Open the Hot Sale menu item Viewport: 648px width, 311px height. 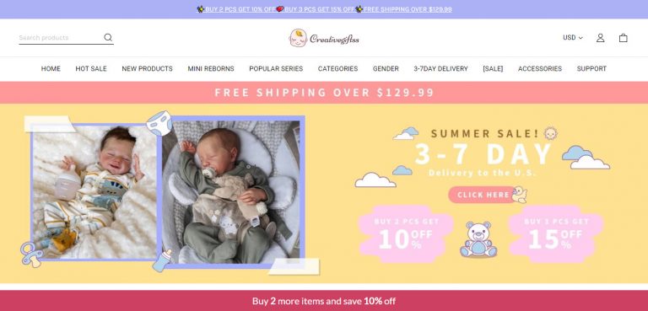tap(91, 68)
